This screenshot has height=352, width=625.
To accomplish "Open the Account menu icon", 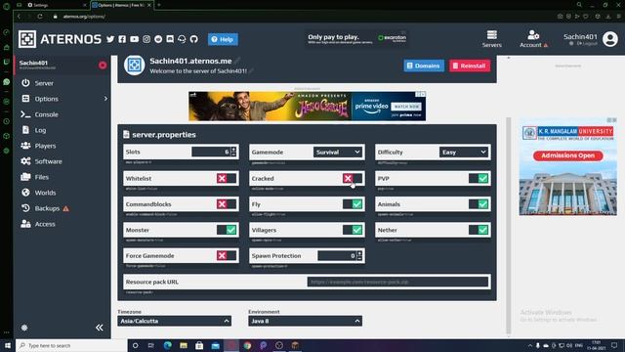I will (x=533, y=35).
